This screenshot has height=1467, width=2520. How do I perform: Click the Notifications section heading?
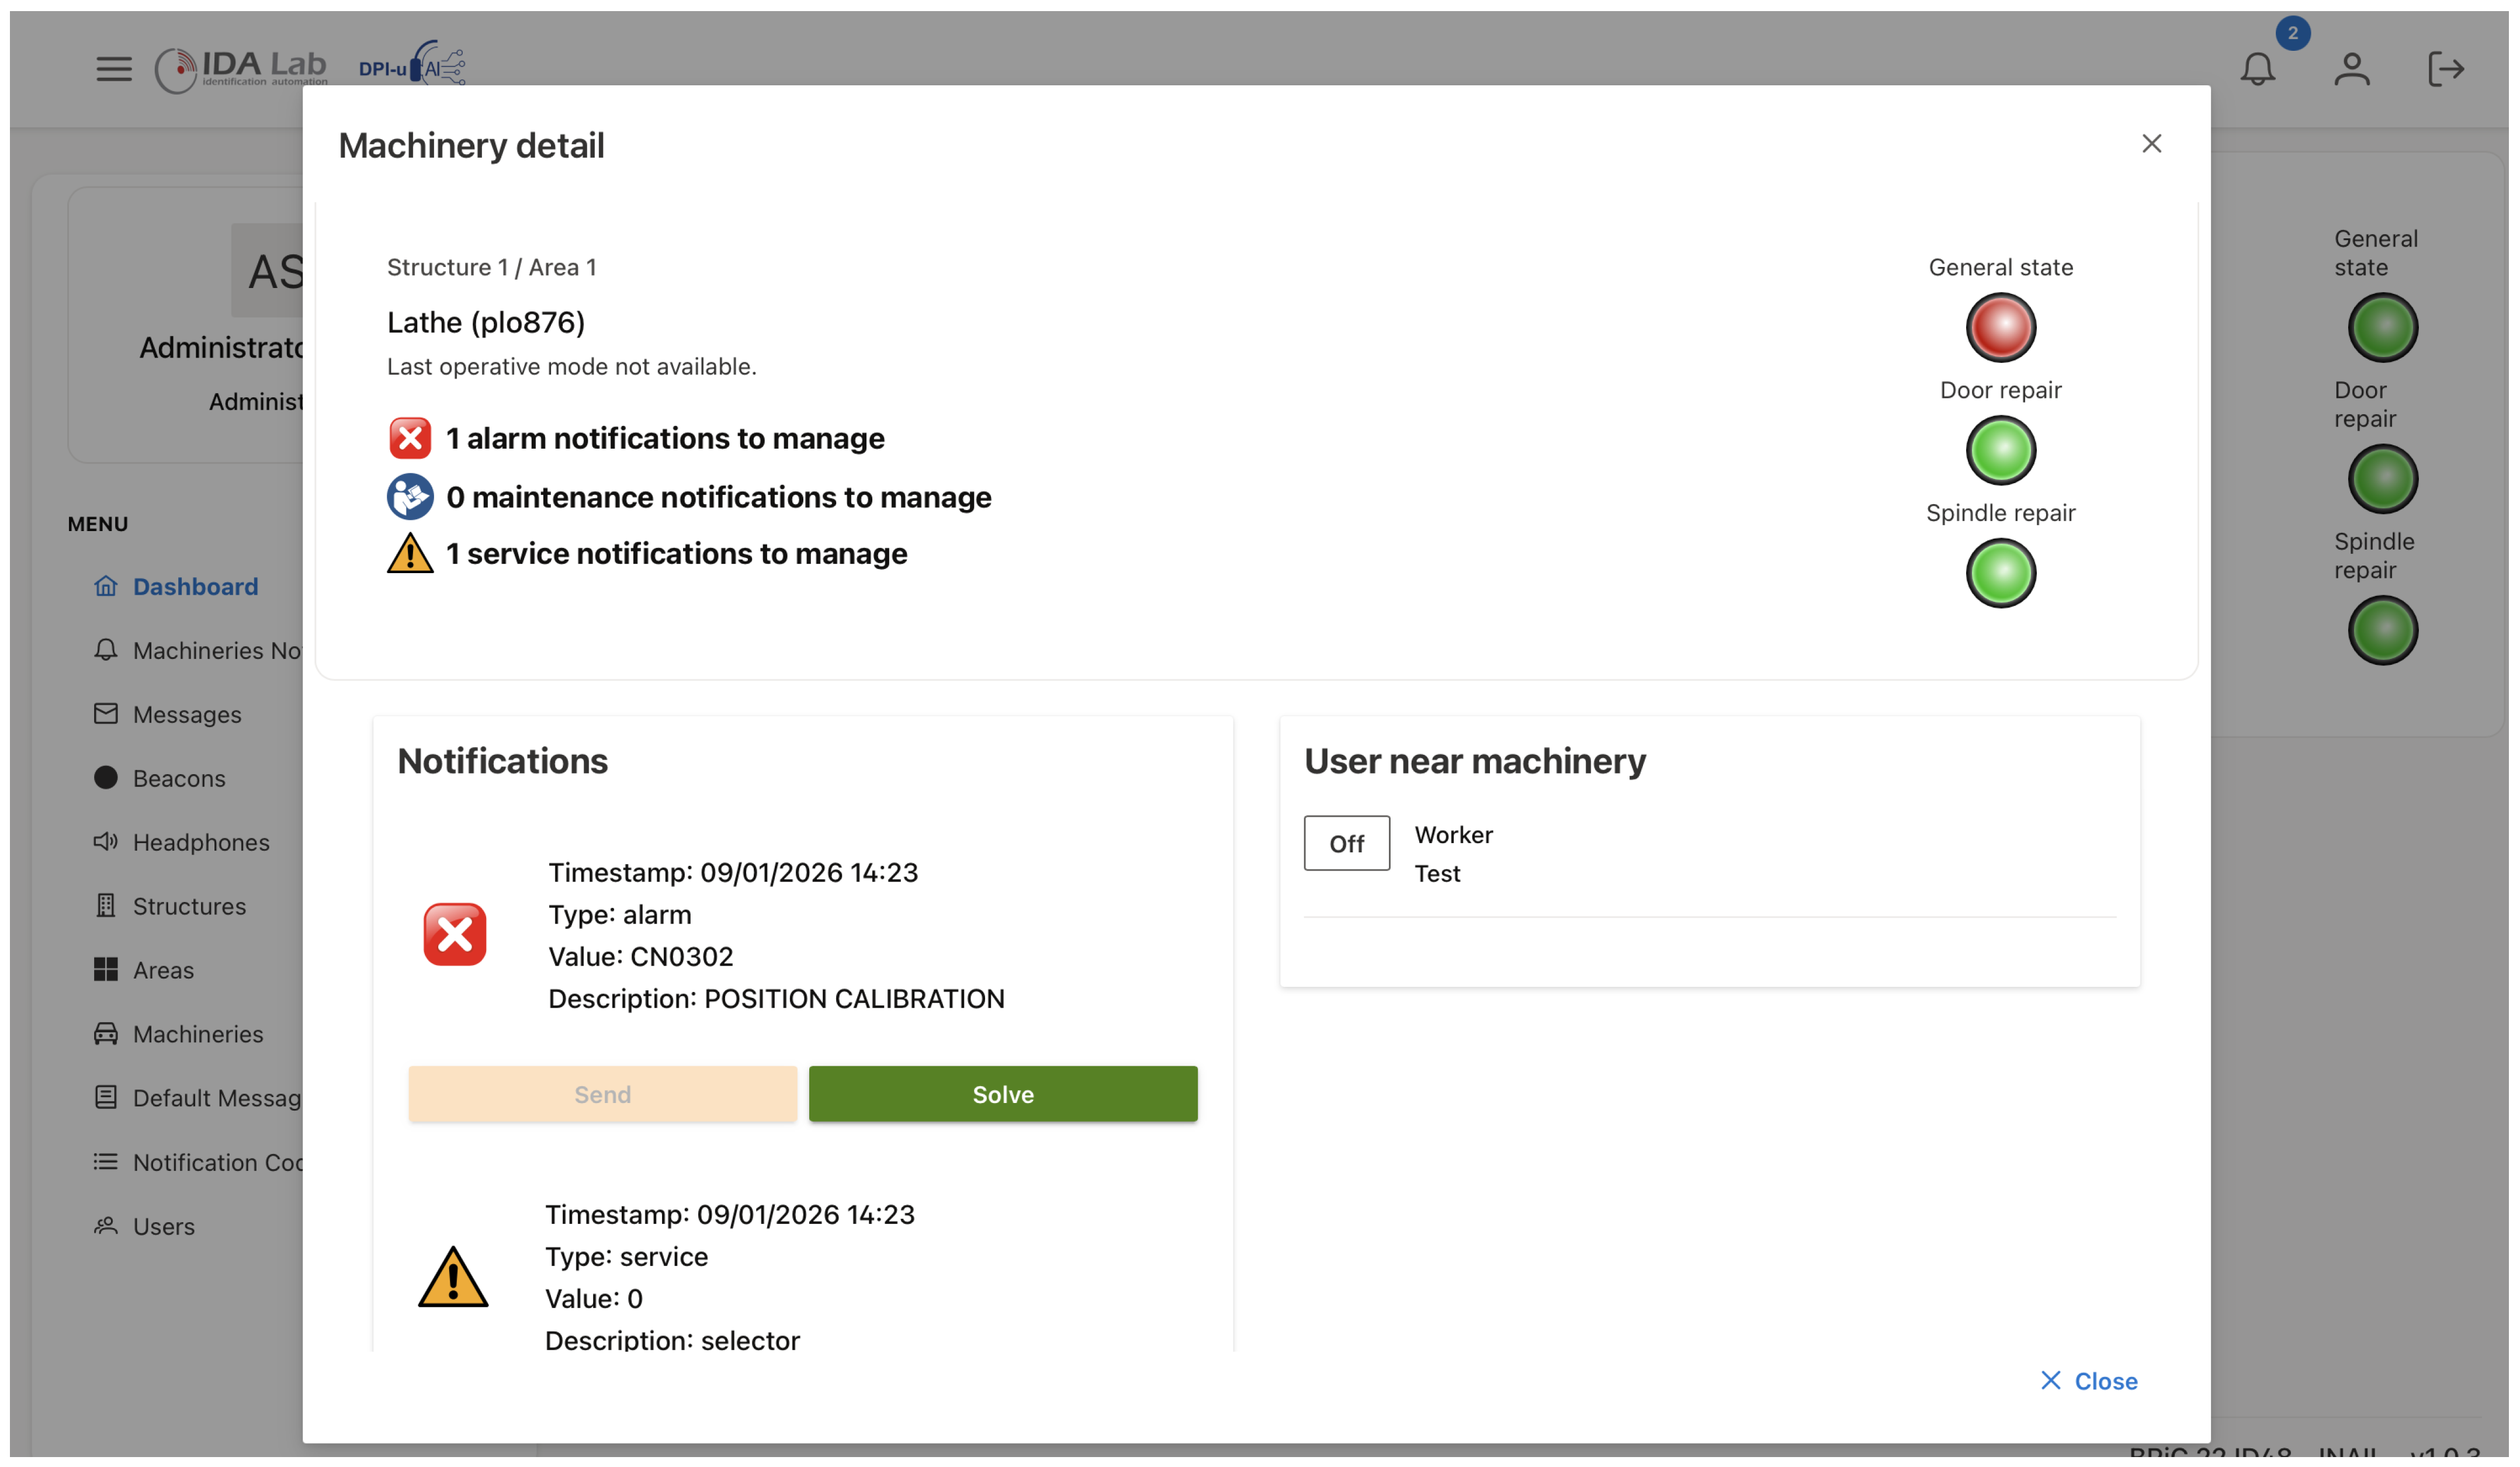click(502, 761)
